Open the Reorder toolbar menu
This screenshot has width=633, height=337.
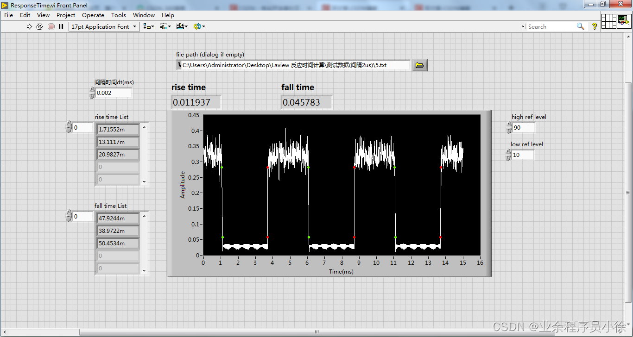(x=199, y=26)
